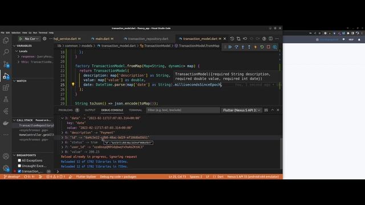The width and height of the screenshot is (365, 205).
Task: Open the No Configuration launch dropdown
Action: tap(31, 39)
